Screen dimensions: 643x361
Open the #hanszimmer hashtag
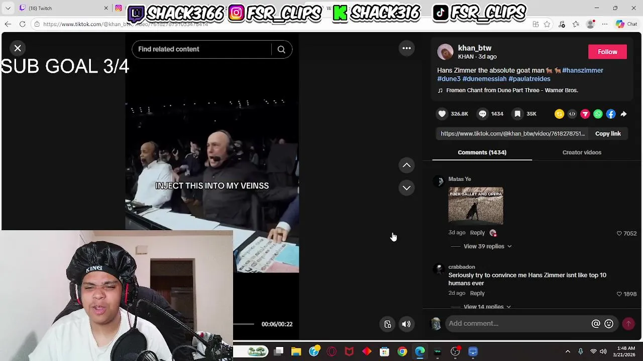click(x=583, y=70)
